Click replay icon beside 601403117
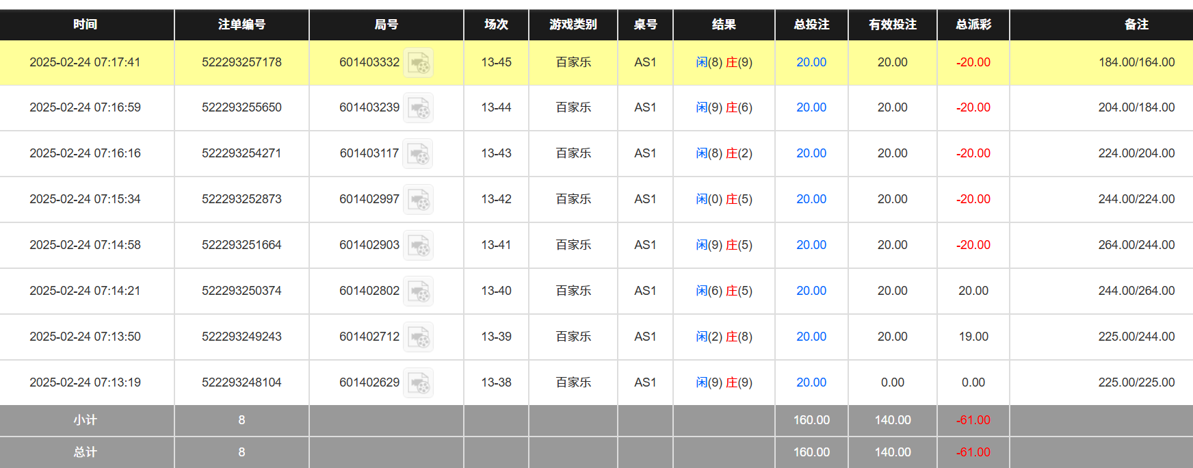1193x468 pixels. point(418,154)
